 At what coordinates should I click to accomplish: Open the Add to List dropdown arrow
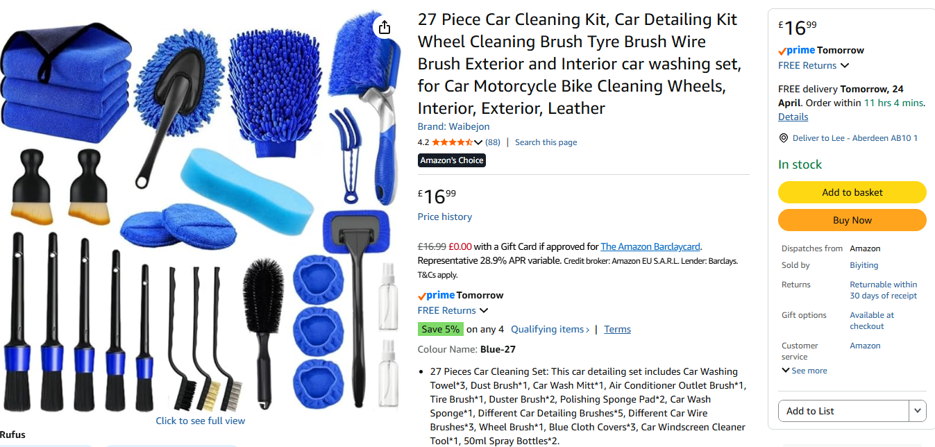click(x=918, y=411)
